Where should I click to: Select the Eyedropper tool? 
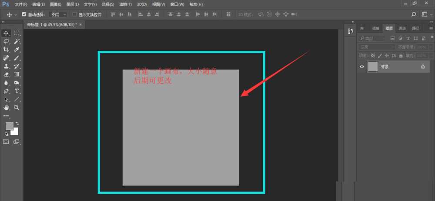[x=17, y=50]
